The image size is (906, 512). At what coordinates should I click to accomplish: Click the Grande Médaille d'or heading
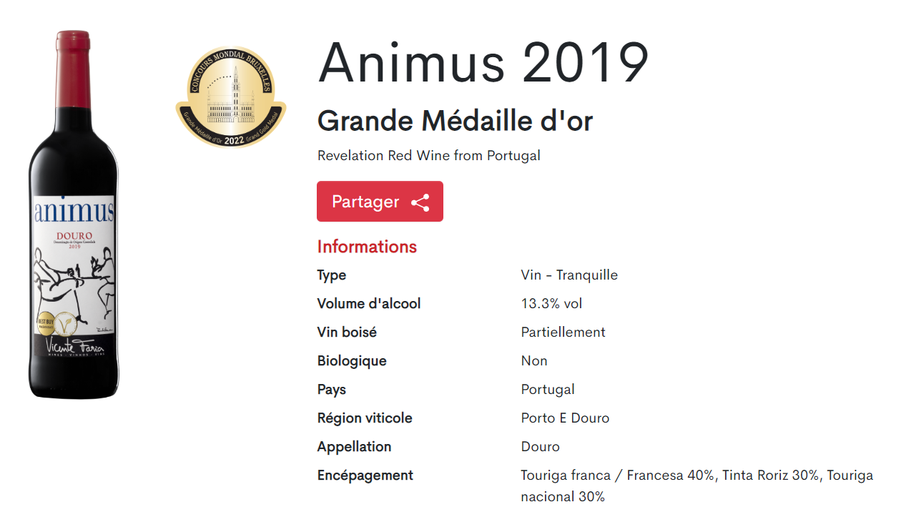pos(455,122)
